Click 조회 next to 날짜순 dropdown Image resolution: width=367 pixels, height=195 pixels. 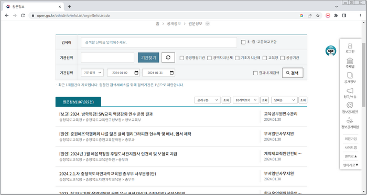pos(303,100)
